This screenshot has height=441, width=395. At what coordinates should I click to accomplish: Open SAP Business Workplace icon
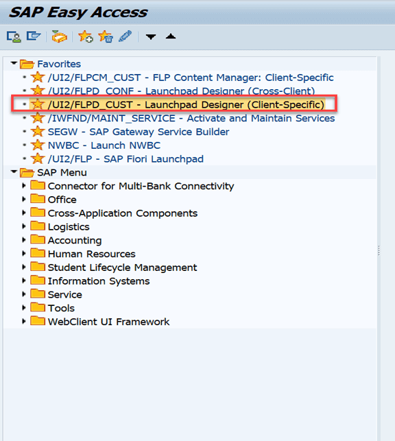click(x=59, y=36)
